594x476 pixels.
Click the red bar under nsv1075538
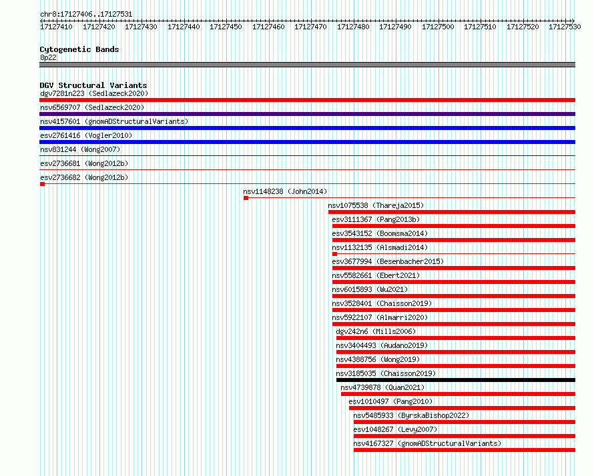click(x=452, y=212)
